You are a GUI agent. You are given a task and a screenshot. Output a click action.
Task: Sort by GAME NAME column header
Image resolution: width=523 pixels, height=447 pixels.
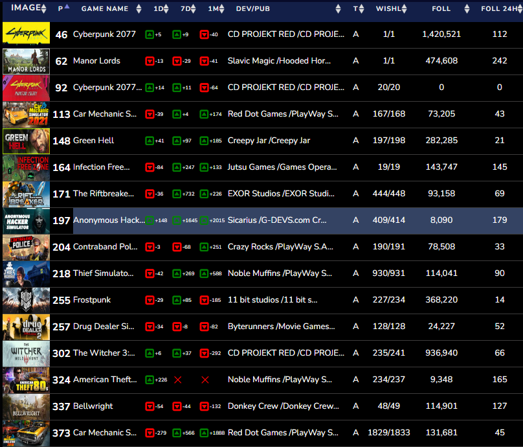(x=111, y=8)
